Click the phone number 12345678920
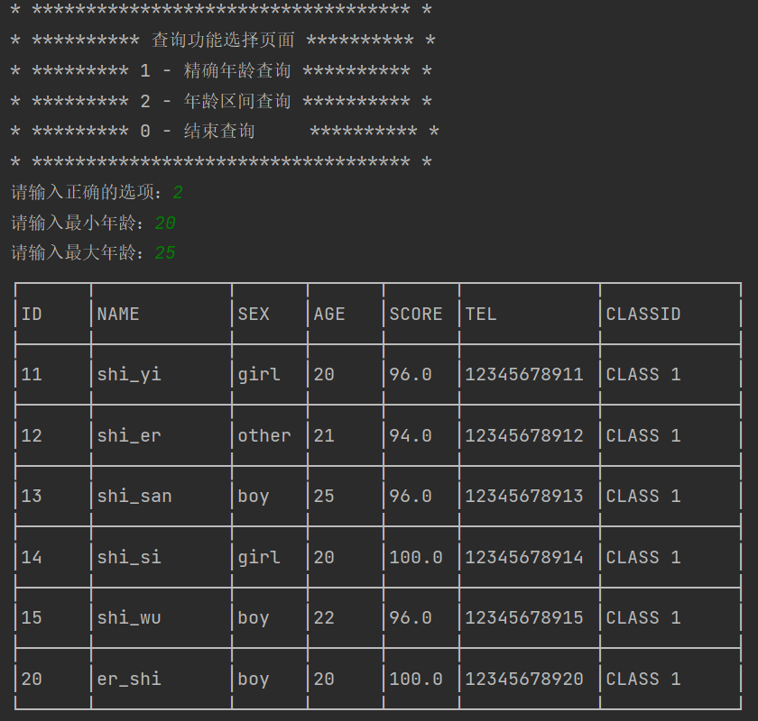758x721 pixels. [524, 679]
